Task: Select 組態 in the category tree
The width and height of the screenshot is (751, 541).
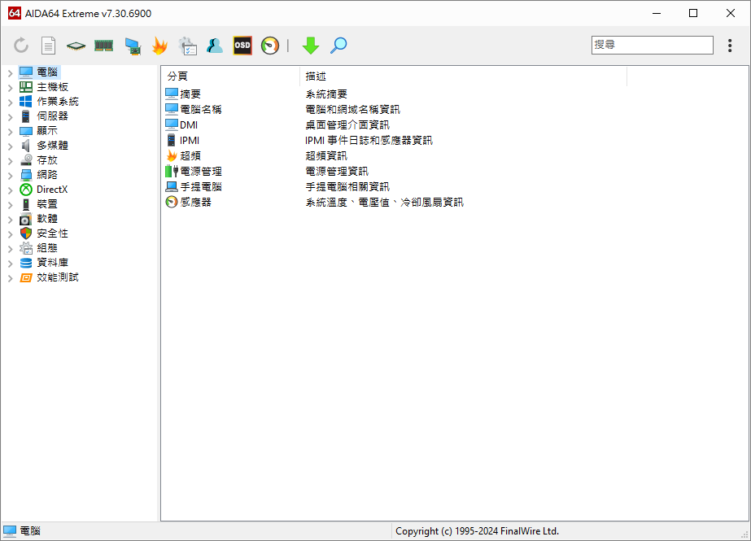Action: pos(47,248)
